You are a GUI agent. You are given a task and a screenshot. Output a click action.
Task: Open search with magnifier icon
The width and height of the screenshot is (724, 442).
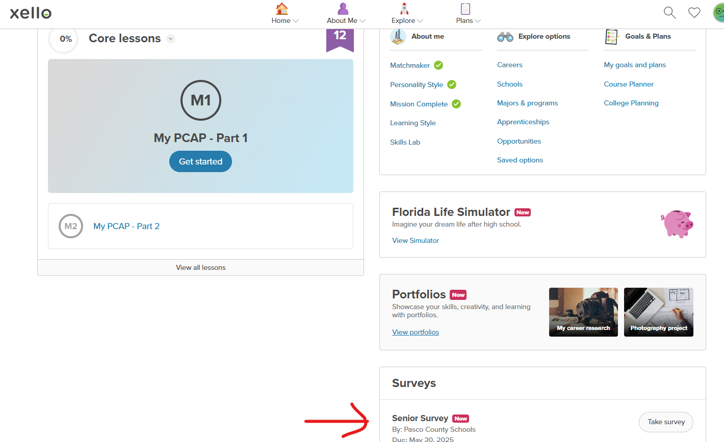669,13
